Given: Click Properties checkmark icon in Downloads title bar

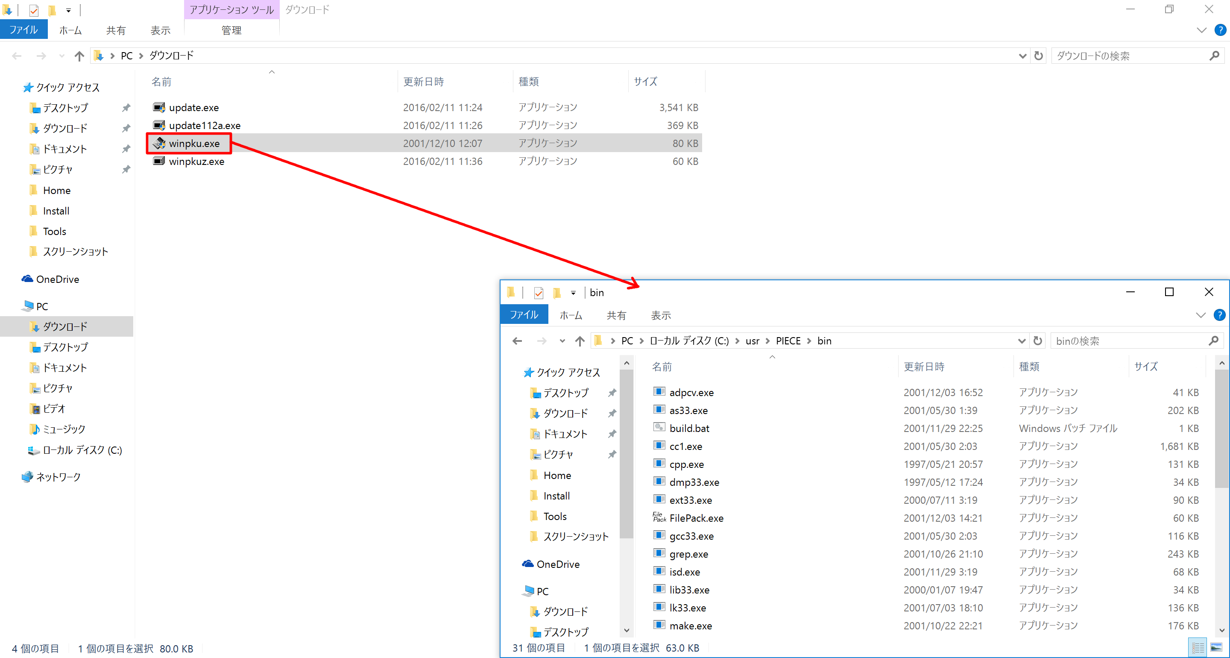Looking at the screenshot, I should pyautogui.click(x=34, y=10).
